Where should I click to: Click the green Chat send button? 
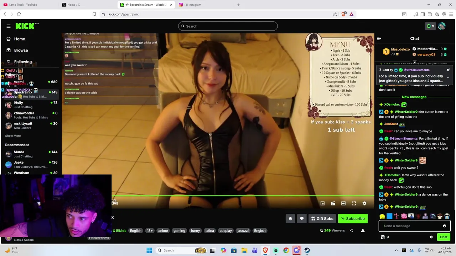tap(444, 237)
